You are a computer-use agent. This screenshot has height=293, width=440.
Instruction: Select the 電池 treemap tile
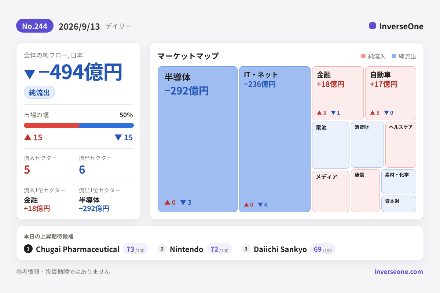(x=331, y=145)
